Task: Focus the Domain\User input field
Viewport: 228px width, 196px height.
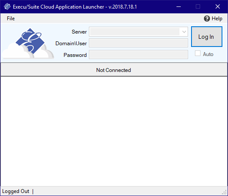Action: [x=138, y=43]
